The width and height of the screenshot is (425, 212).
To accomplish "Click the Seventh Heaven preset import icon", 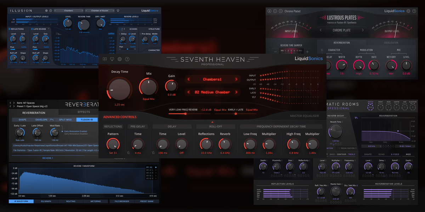I will [112, 59].
